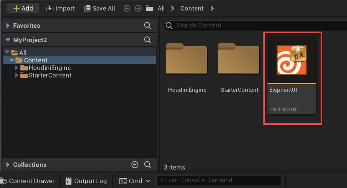Click the HoudiniAsset type label
Image resolution: width=347 pixels, height=188 pixels.
point(283,109)
